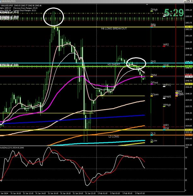This screenshot has height=196, width=193.
Task: Click the 2053.75 price scale value
Action: click(x=189, y=23)
